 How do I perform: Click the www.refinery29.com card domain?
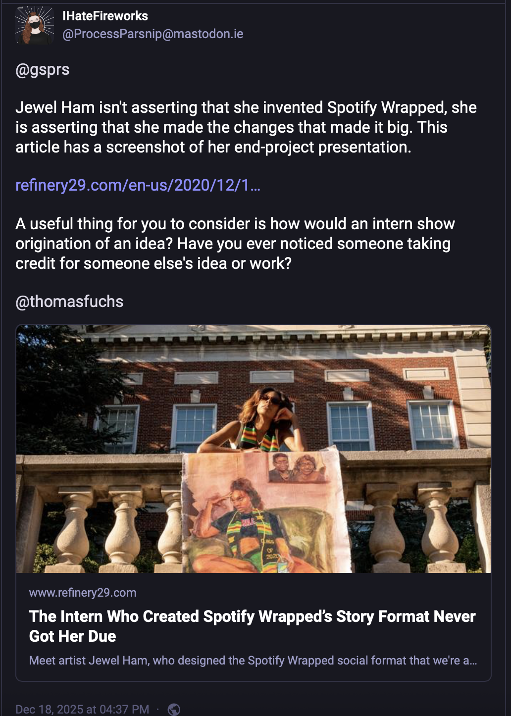(x=83, y=593)
